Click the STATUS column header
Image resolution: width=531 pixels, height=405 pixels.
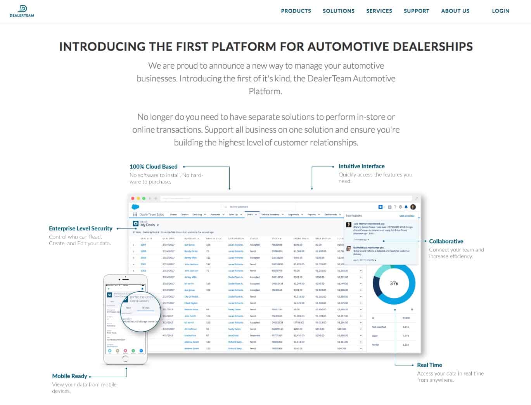pos(254,239)
